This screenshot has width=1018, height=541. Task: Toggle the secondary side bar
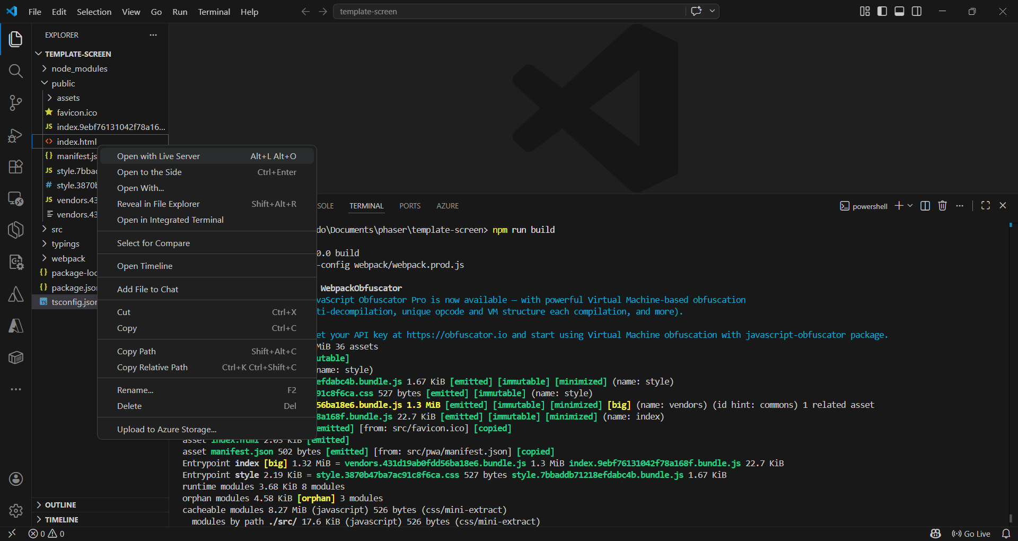(917, 11)
